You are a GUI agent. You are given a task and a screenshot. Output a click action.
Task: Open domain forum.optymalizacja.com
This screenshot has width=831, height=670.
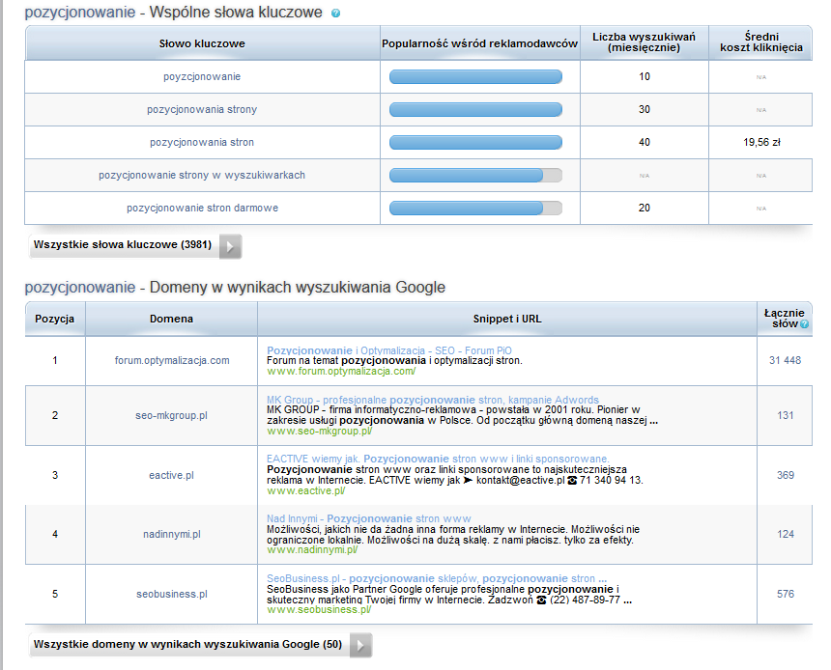(172, 360)
